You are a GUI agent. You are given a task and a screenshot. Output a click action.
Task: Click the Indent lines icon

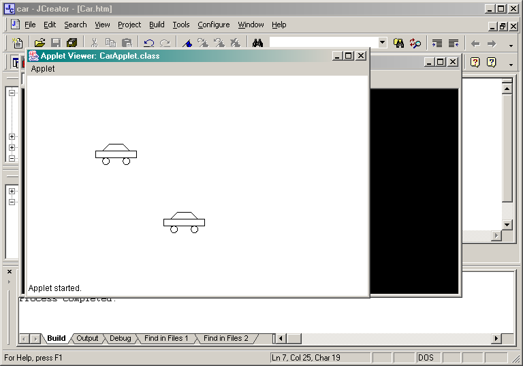[437, 43]
